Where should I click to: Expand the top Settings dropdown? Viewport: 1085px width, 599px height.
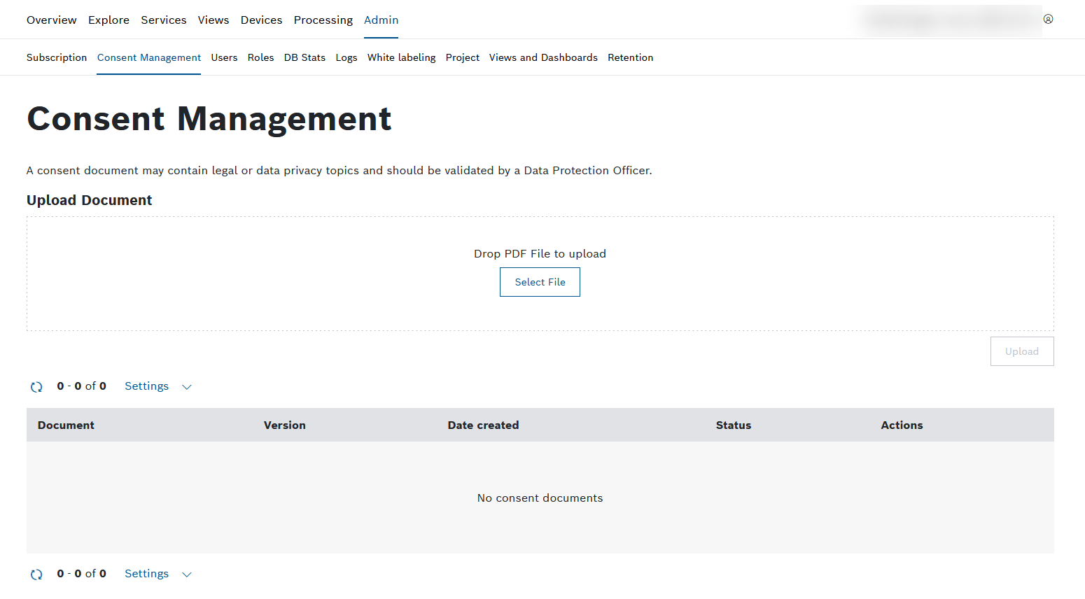point(157,386)
